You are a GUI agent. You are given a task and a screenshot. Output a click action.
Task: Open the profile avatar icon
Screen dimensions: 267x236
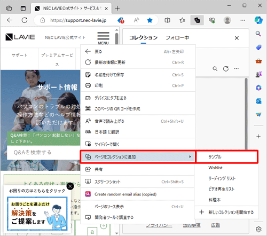(227, 20)
